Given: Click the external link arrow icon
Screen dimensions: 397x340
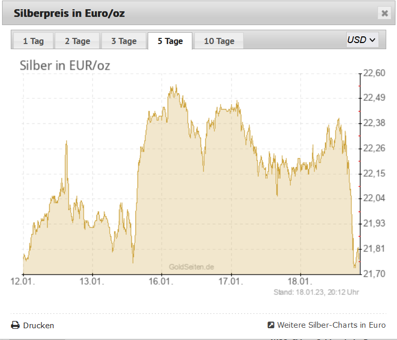Looking at the screenshot, I should [271, 325].
